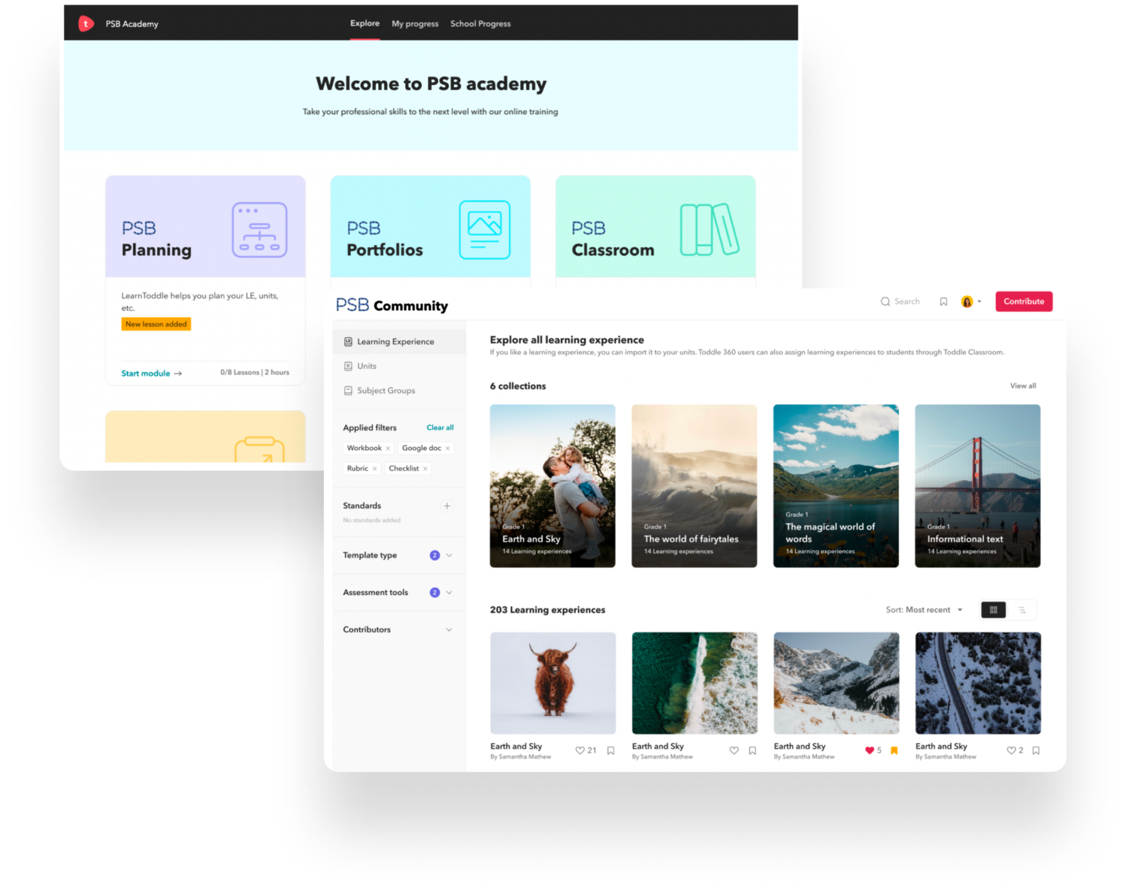Expand the Contributors filter section
This screenshot has height=891, width=1126.
pos(449,629)
